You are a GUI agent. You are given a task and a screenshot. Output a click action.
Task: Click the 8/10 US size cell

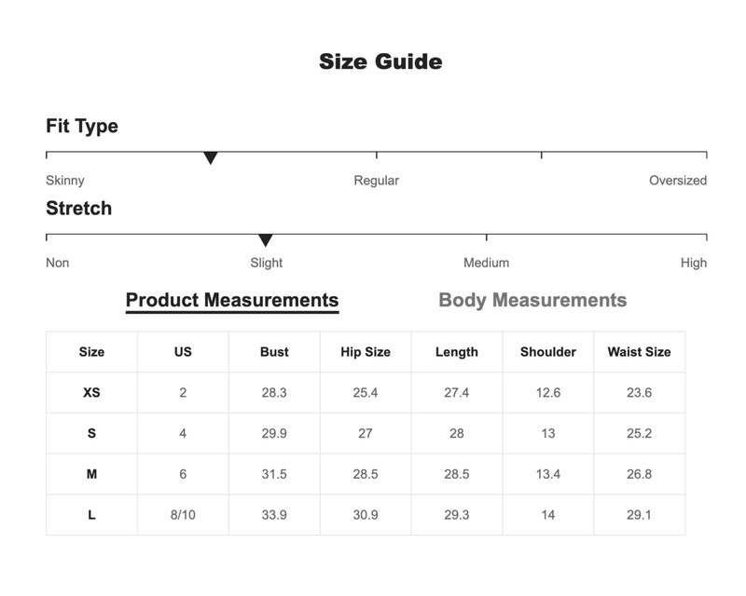click(x=183, y=515)
